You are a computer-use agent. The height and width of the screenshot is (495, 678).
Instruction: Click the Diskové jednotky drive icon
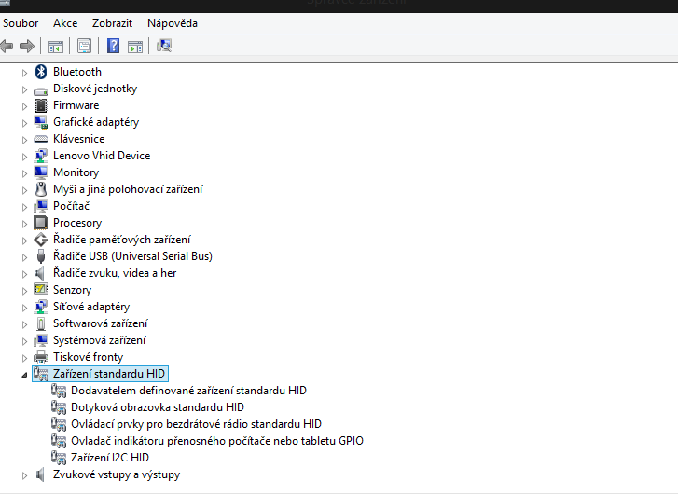click(x=41, y=90)
